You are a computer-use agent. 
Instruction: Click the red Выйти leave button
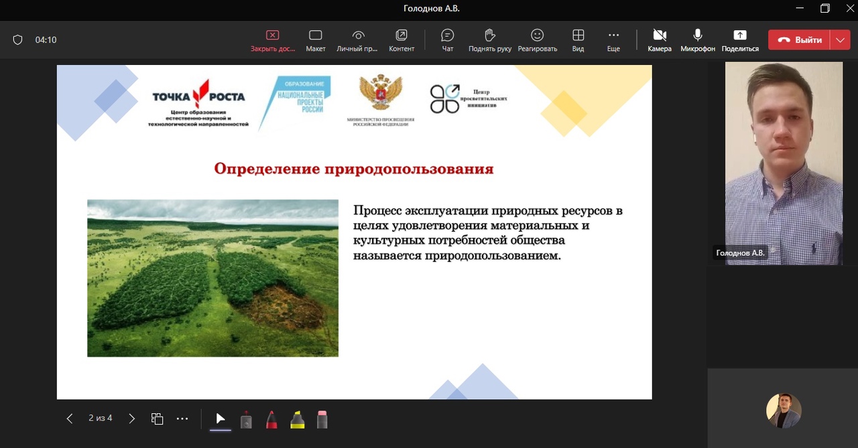click(799, 40)
